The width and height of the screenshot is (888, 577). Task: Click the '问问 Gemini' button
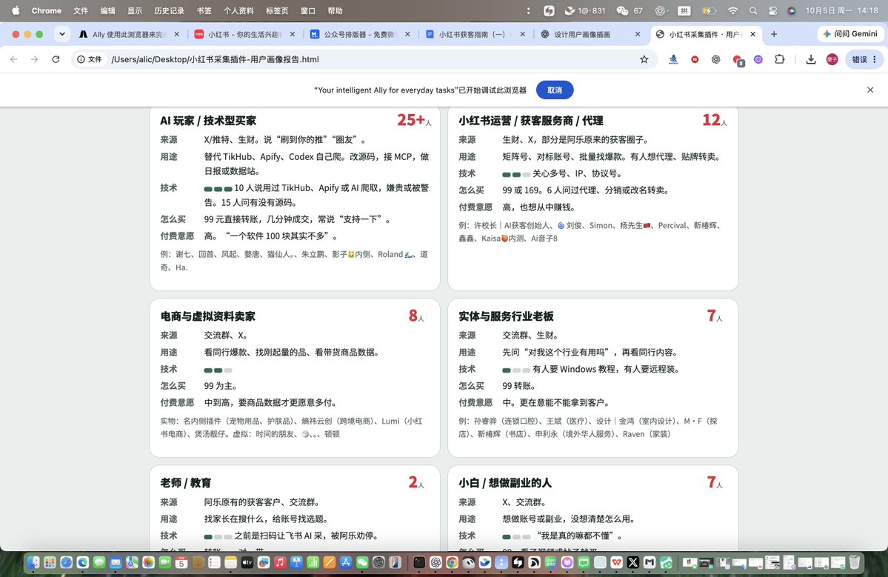tap(850, 34)
